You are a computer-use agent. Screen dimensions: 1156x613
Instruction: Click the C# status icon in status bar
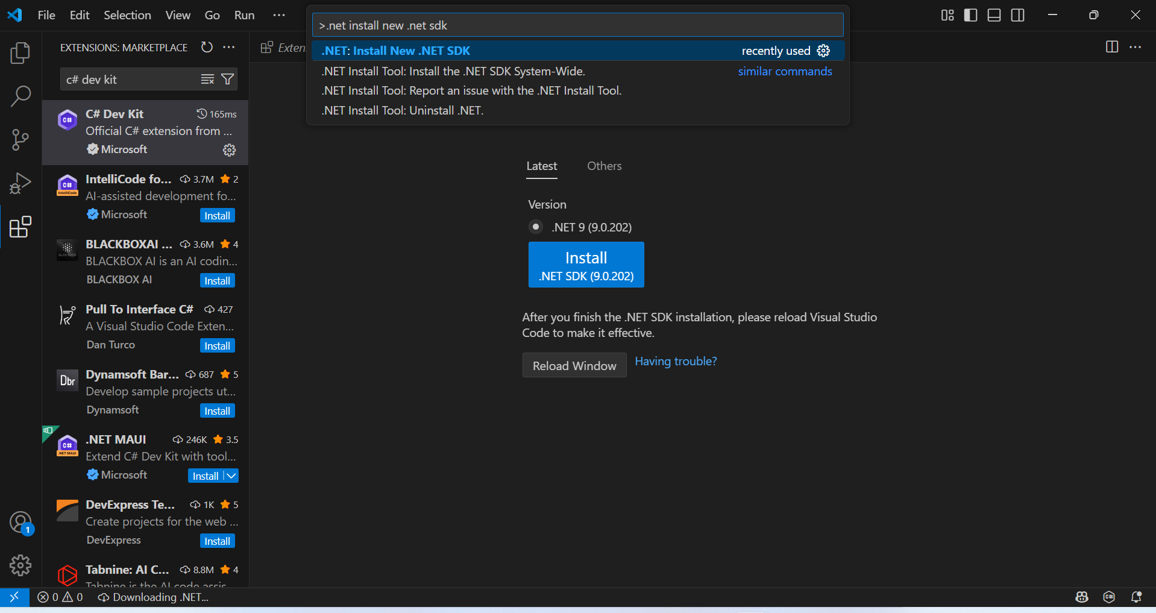point(1109,597)
